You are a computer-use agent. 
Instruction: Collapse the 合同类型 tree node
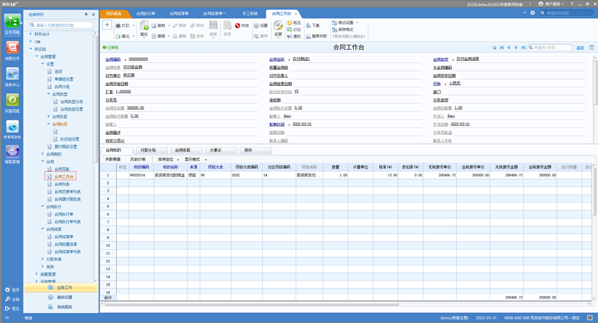(48, 94)
